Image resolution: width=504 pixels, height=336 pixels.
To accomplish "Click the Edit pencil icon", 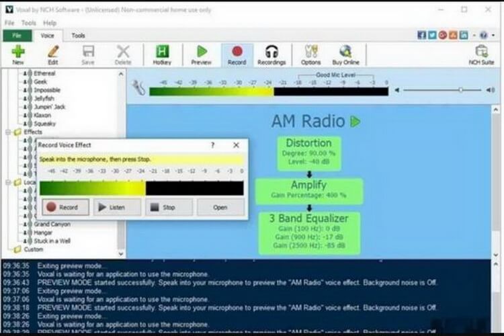I will click(x=53, y=54).
